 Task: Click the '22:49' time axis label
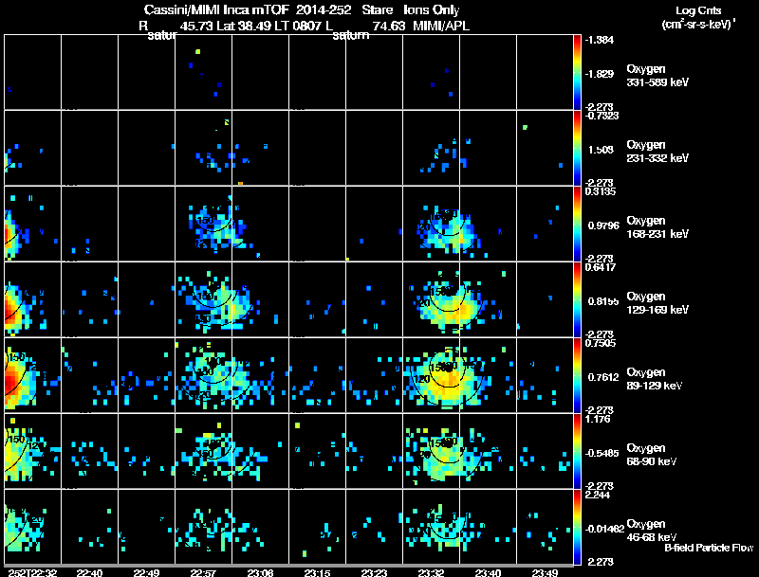(146, 572)
